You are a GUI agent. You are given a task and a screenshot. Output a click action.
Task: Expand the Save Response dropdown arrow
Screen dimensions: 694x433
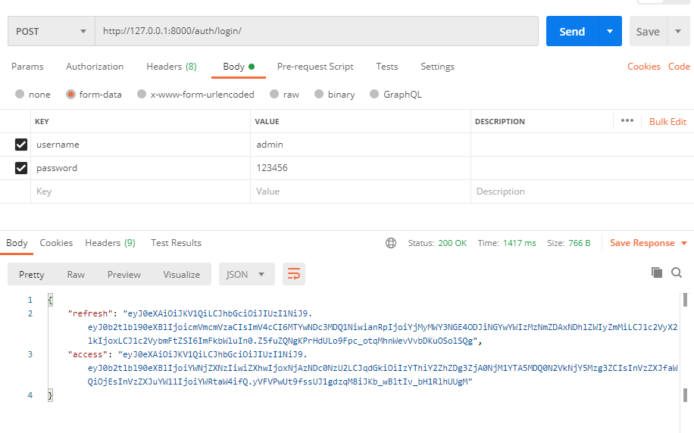684,243
